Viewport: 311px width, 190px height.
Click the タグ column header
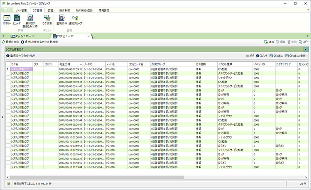click(x=38, y=64)
